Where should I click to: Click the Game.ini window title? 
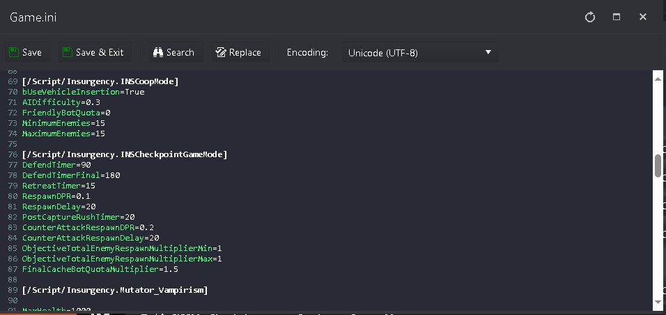pos(33,18)
